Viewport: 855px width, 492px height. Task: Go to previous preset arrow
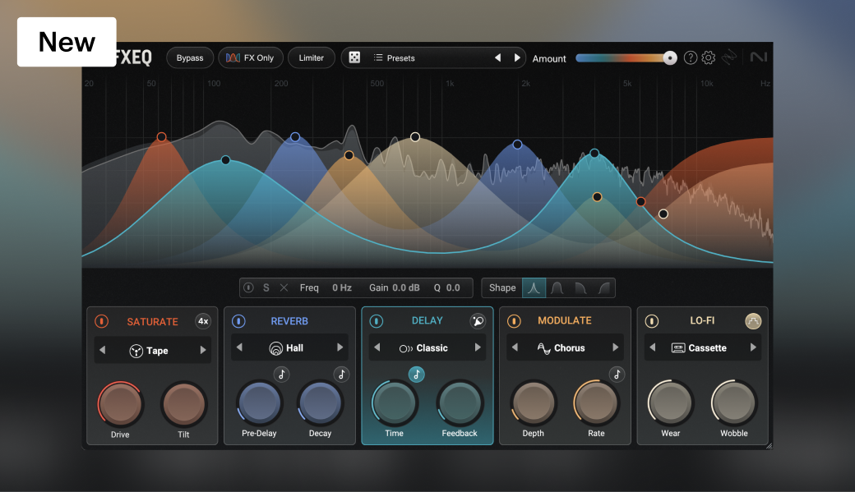pyautogui.click(x=498, y=57)
